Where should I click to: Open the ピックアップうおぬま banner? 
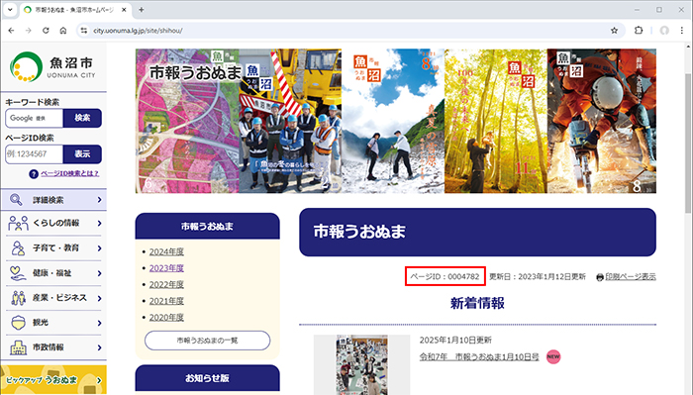tap(53, 379)
